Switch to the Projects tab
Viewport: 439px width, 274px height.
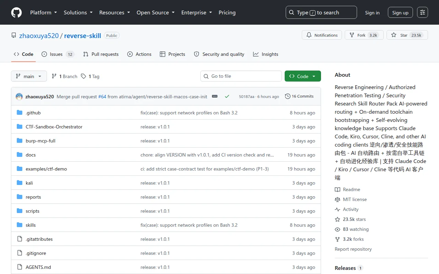point(173,54)
